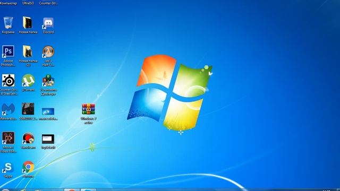Select the Skype shortcut icon
This screenshot has height=191, width=340.
point(8,168)
